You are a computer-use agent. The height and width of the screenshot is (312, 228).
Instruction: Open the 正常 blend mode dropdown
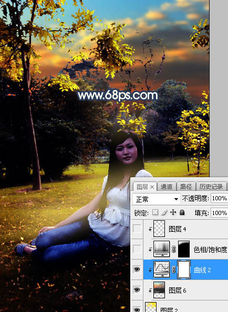[x=157, y=199]
